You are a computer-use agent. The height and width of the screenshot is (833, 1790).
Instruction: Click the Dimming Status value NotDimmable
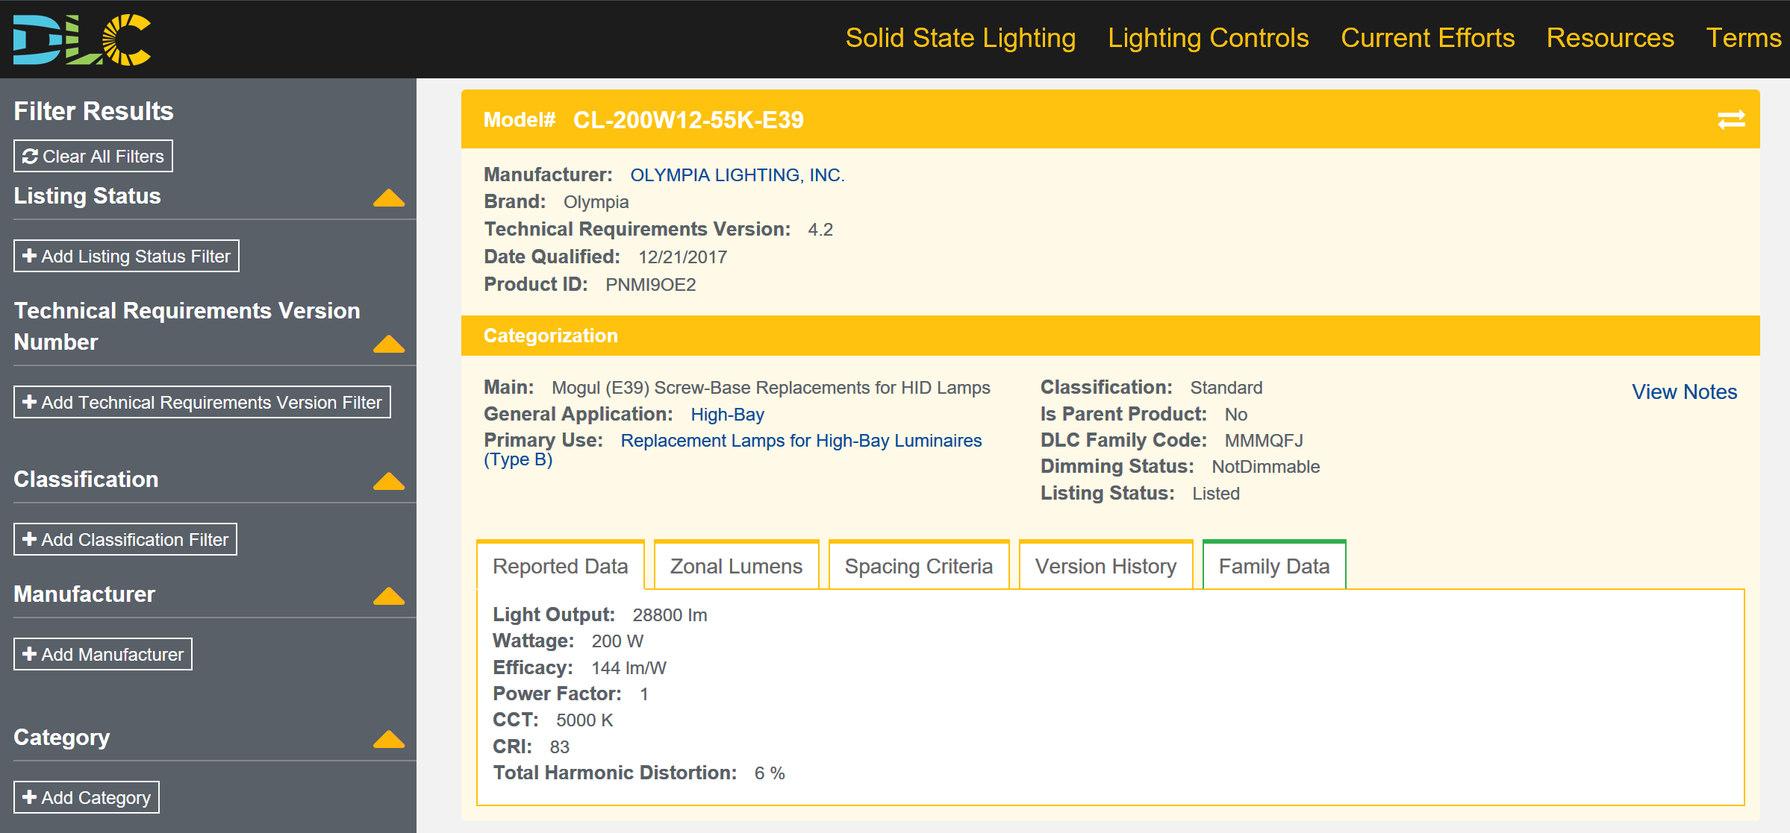coord(1266,467)
